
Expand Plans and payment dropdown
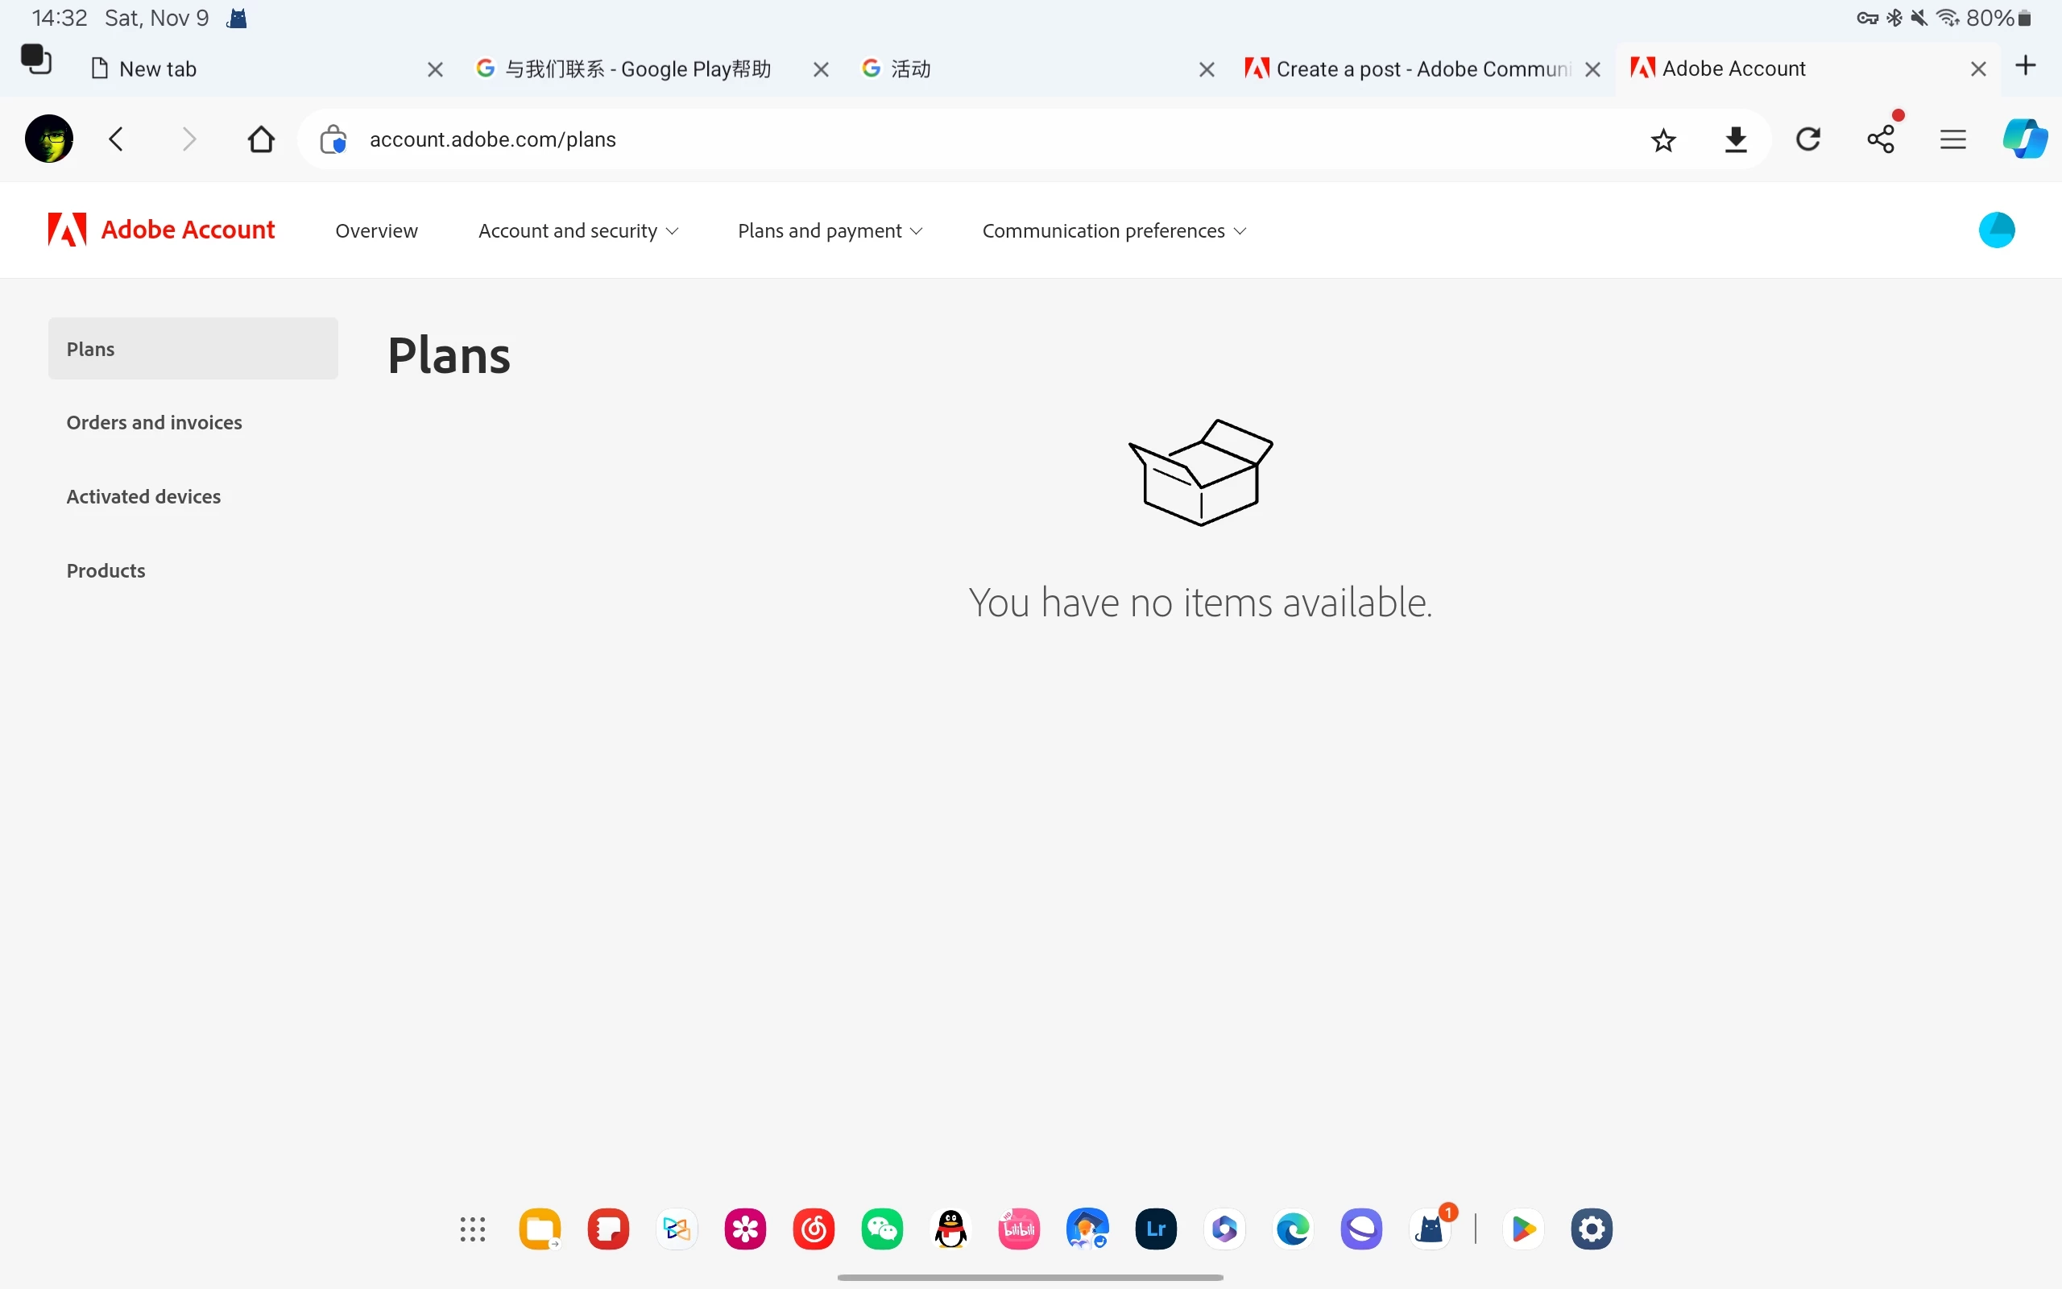coord(830,231)
